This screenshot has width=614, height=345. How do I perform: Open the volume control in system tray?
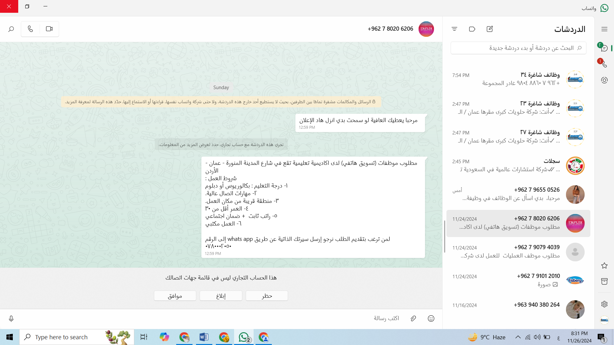(x=537, y=337)
